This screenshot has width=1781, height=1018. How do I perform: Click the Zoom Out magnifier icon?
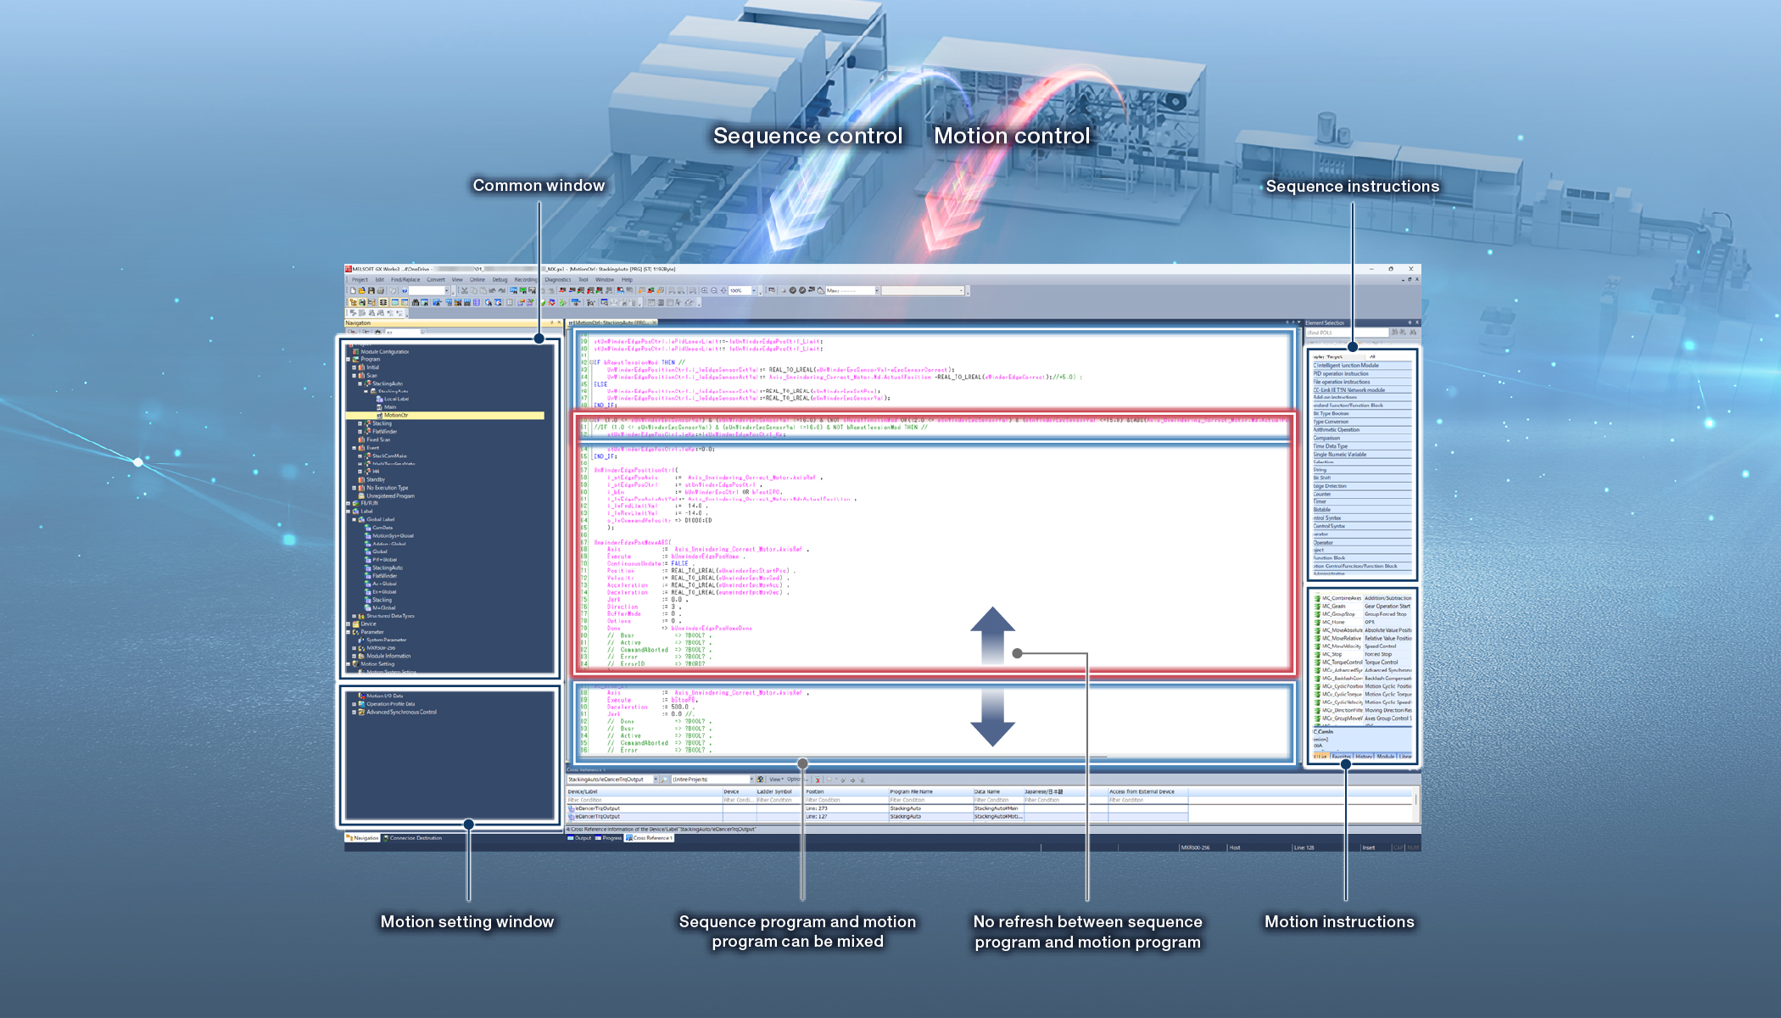tap(714, 291)
